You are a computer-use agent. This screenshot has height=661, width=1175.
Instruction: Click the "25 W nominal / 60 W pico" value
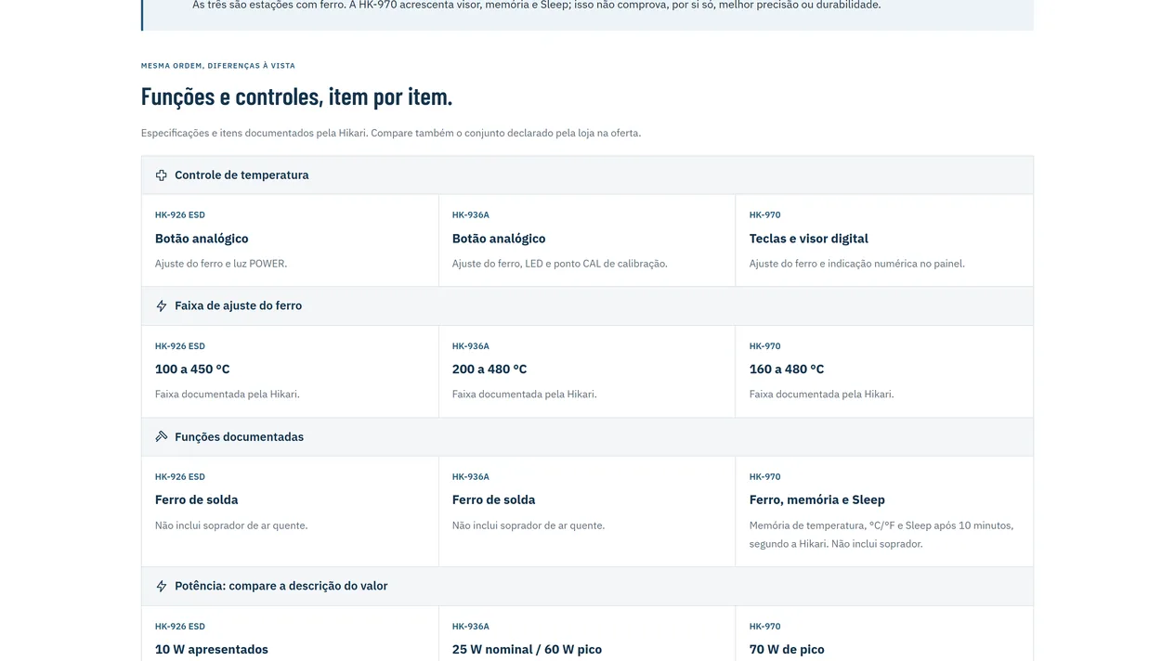[527, 650]
